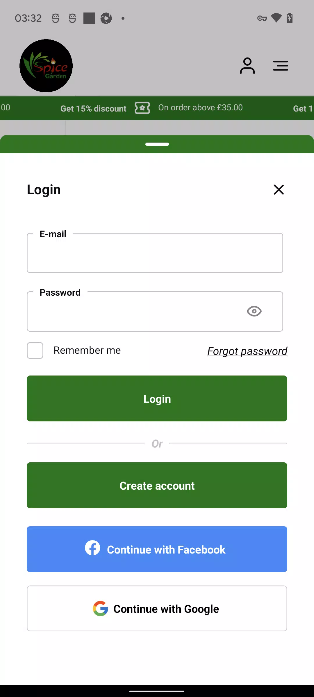
Task: Select Continue with Google
Action: [157, 608]
